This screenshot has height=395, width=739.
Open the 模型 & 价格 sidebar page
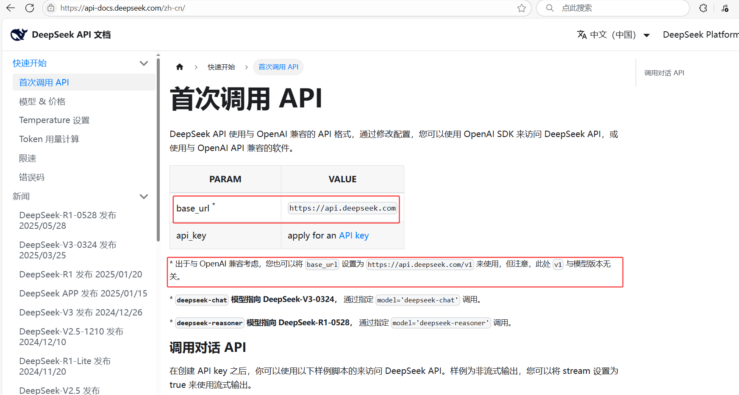tap(42, 101)
